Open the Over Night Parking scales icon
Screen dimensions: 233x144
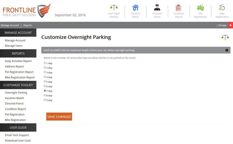pyautogui.click(x=114, y=7)
